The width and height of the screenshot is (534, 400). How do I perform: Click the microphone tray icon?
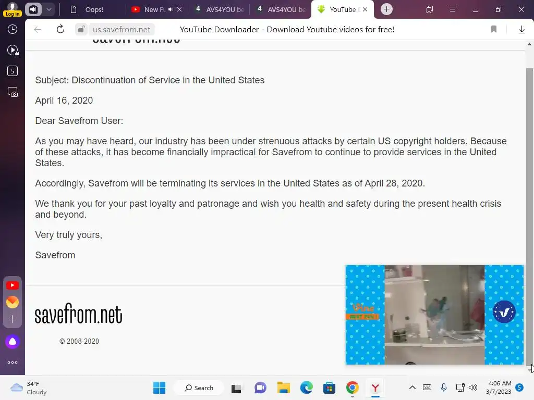click(443, 387)
